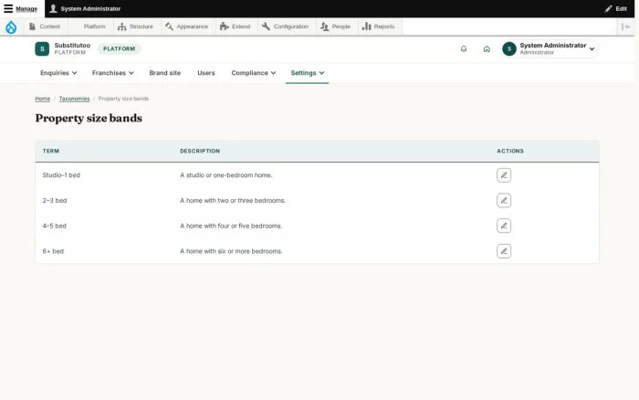Open the Configuration admin menu
The height and width of the screenshot is (400, 639).
coord(285,26)
